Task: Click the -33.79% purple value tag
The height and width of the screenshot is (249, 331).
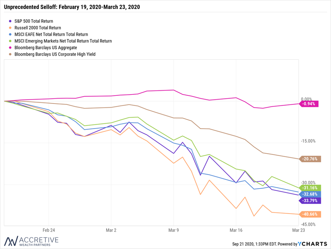Action: click(310, 201)
